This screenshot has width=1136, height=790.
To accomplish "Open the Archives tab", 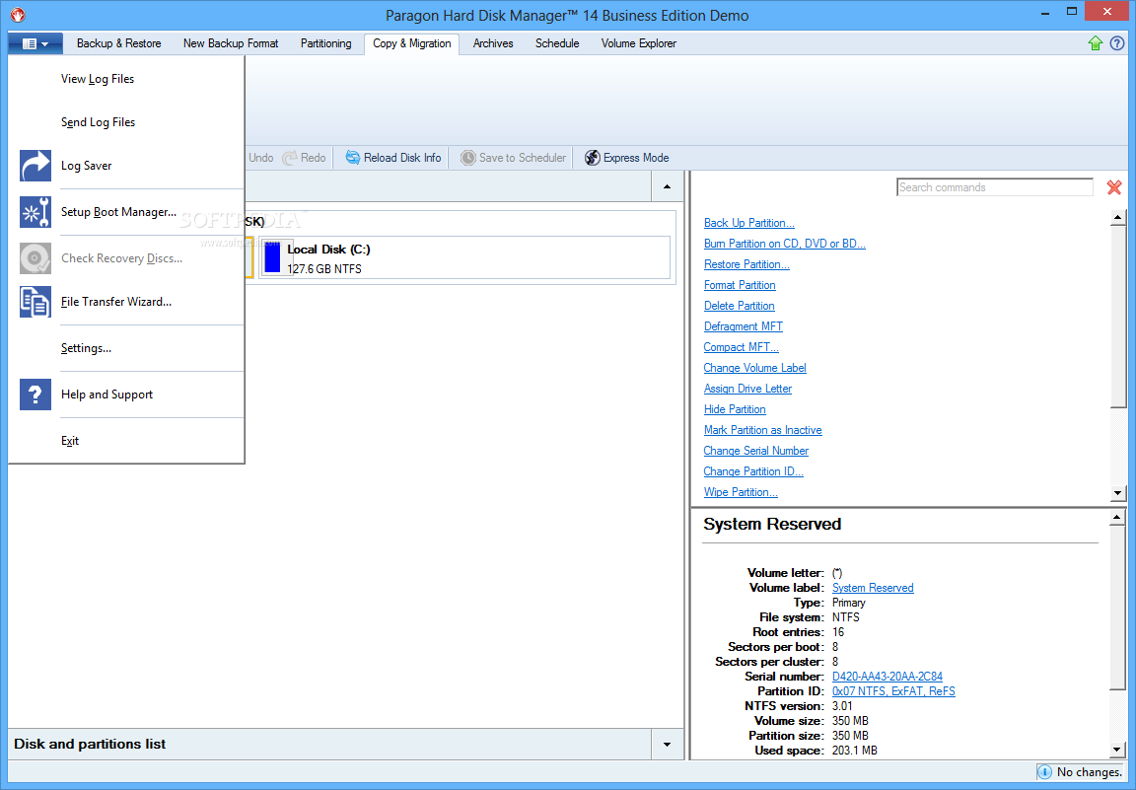I will (x=493, y=43).
